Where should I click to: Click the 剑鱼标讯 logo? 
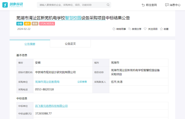[x=13, y=5]
